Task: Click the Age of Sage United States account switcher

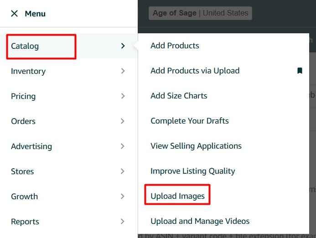Action: click(x=200, y=13)
